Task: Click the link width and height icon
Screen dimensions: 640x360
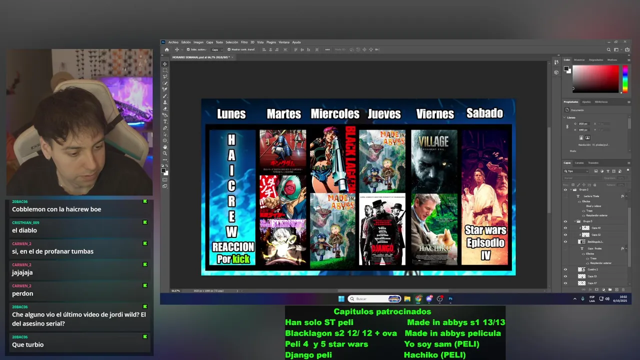Action: click(567, 126)
